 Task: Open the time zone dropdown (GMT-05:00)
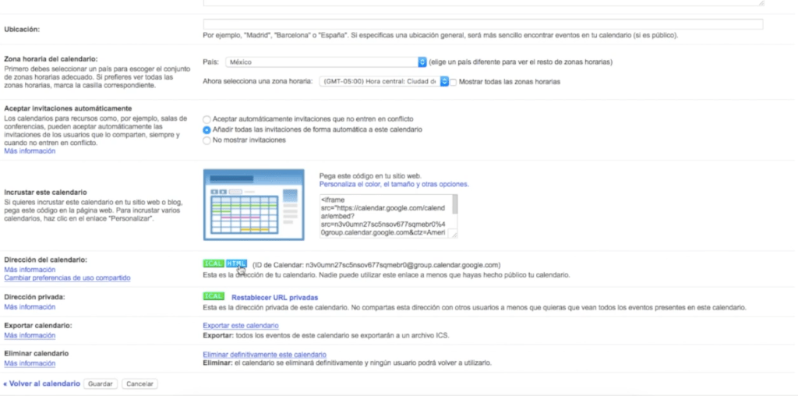(383, 81)
